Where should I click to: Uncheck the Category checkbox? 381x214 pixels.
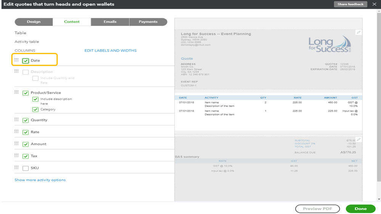click(35, 110)
